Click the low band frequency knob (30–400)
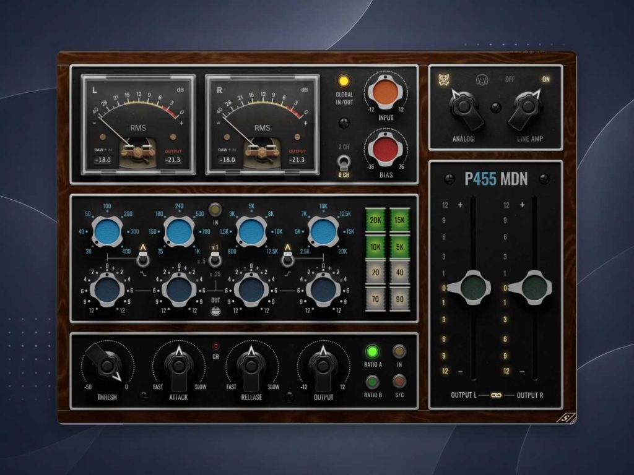The height and width of the screenshot is (475, 634). click(x=106, y=232)
